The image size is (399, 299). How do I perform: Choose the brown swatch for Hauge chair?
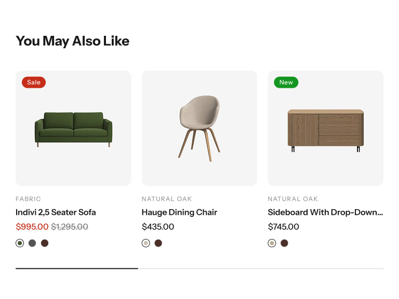coord(158,243)
